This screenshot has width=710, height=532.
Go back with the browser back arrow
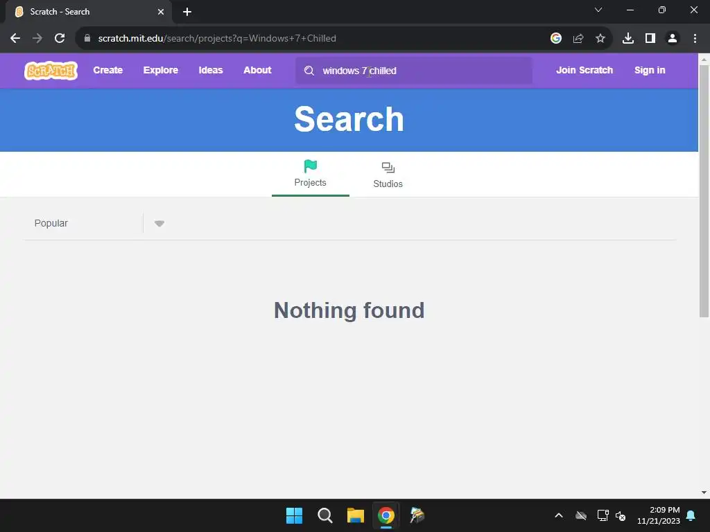click(15, 39)
